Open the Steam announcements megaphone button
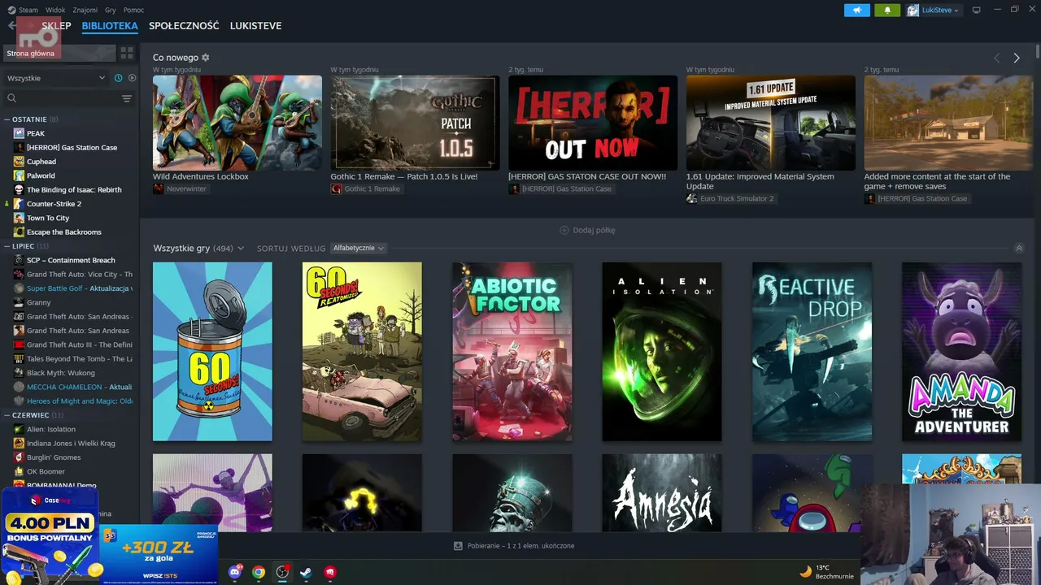This screenshot has width=1041, height=585. coord(856,10)
